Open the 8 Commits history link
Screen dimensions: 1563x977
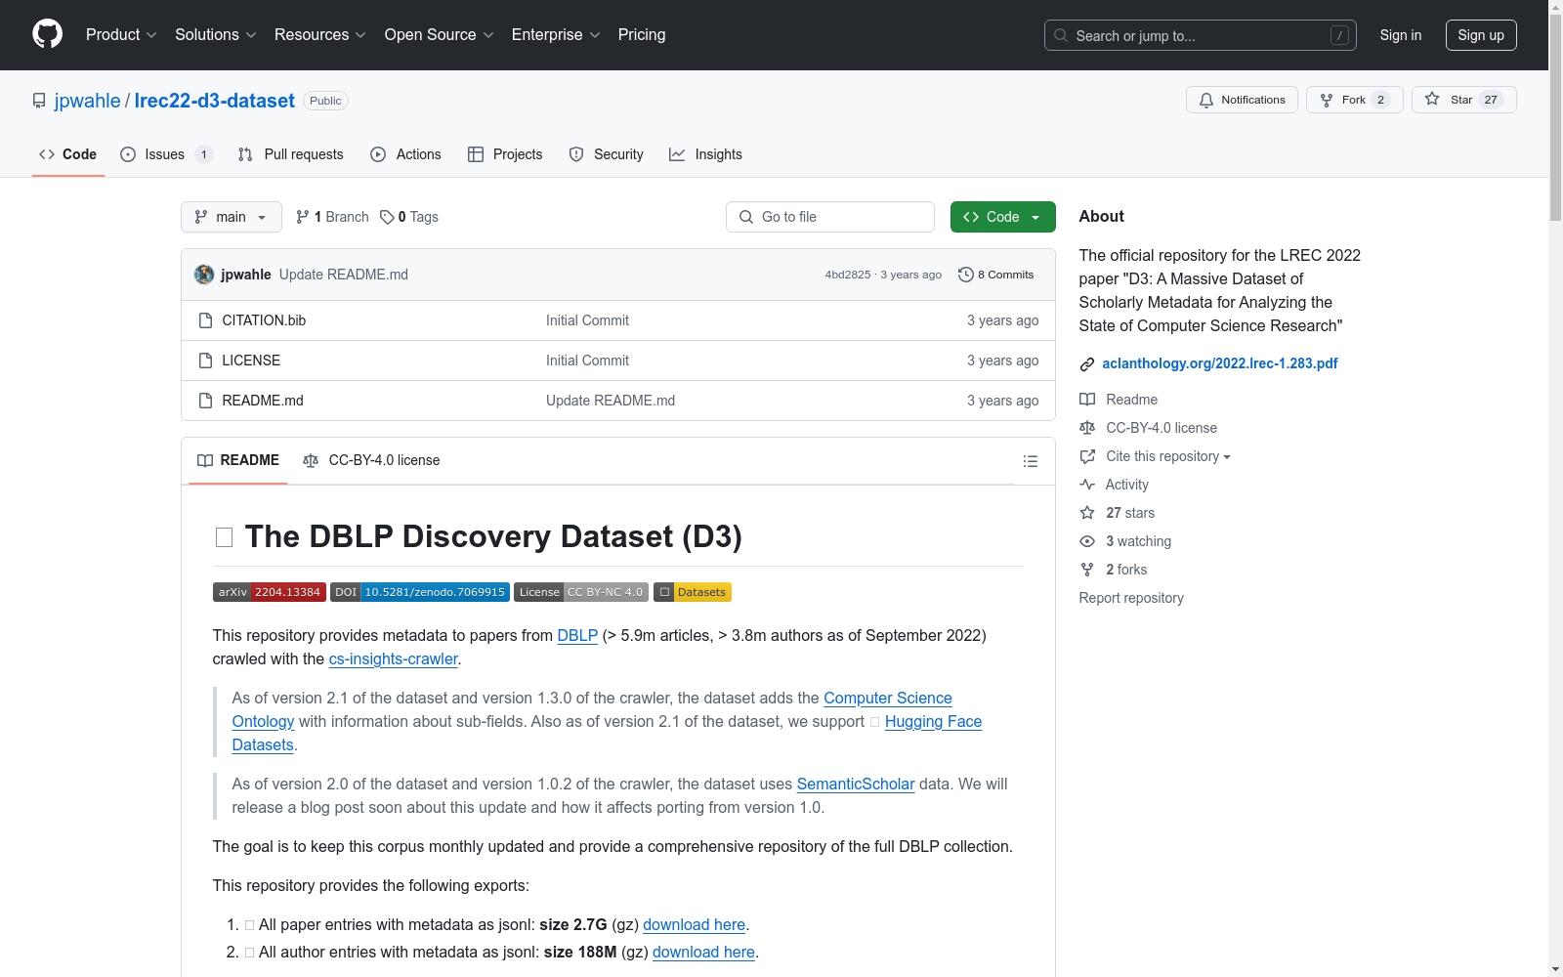tap(996, 275)
